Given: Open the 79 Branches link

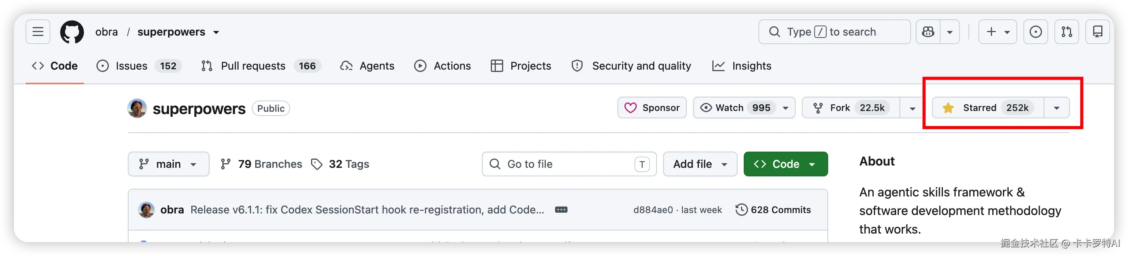Looking at the screenshot, I should [261, 164].
